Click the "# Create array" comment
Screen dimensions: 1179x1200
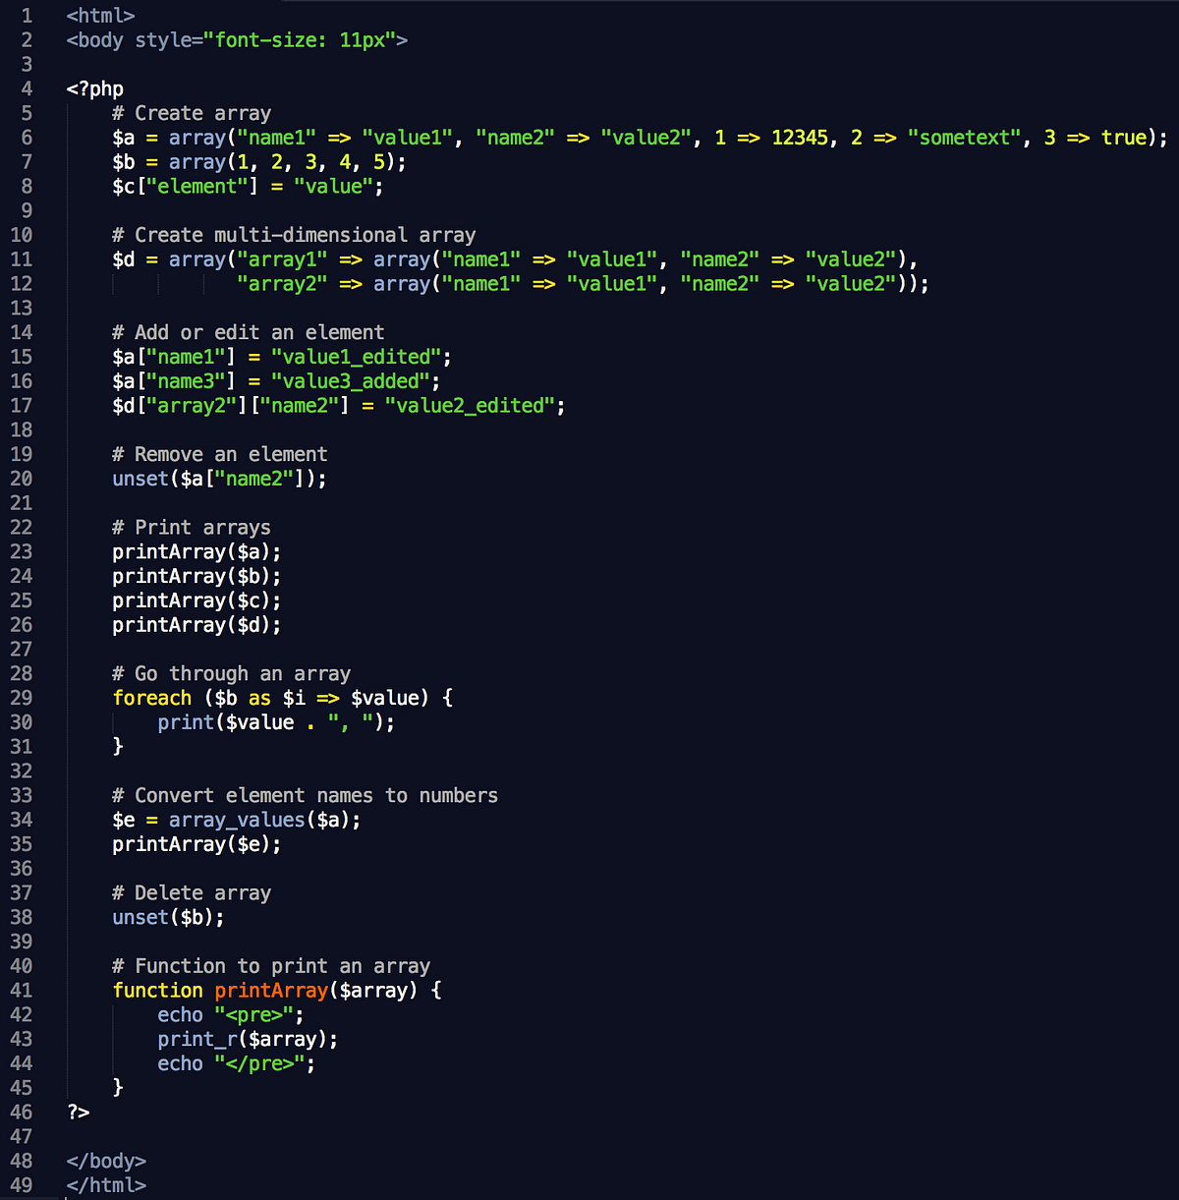coord(192,113)
